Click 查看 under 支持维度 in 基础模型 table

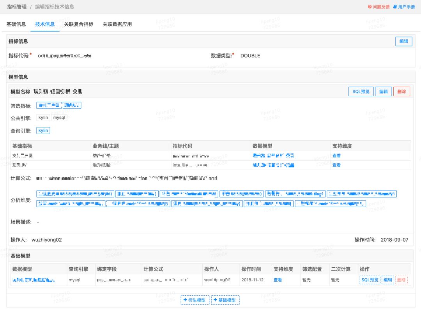(278, 280)
